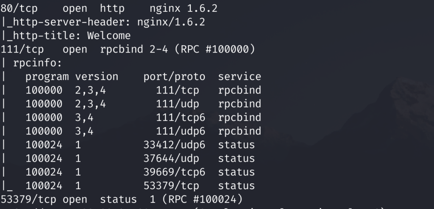The height and width of the screenshot is (209, 434).
Task: Click the 80/tcp port text
Action: pos(19,8)
